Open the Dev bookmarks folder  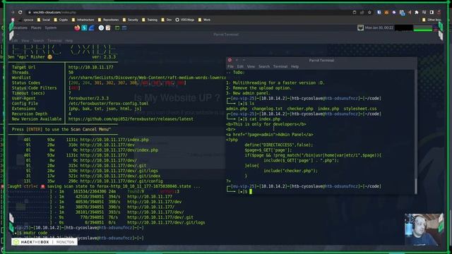167,20
